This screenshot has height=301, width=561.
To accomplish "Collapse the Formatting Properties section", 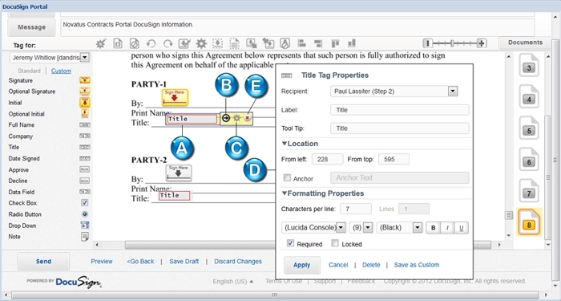I will click(x=284, y=193).
